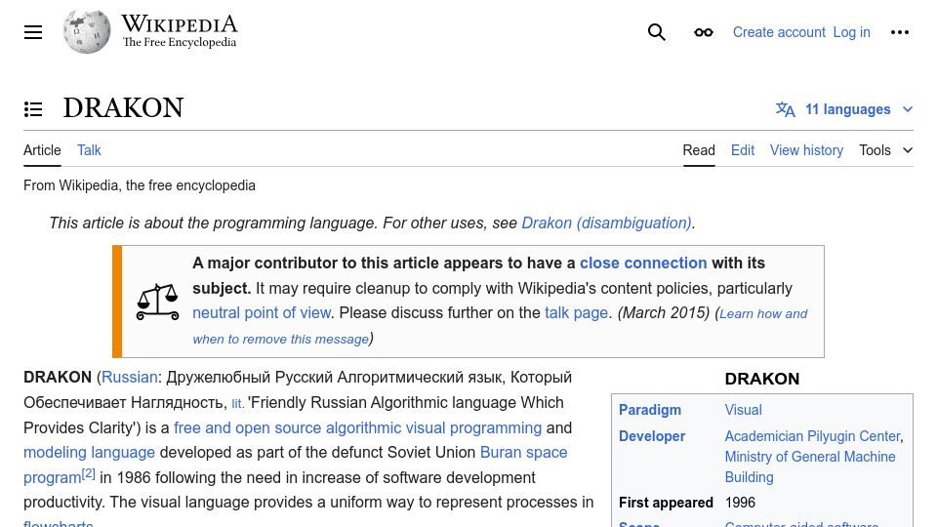Click 'From Wikipedia, the free encyclopedia' text
937x527 pixels.
click(x=140, y=185)
